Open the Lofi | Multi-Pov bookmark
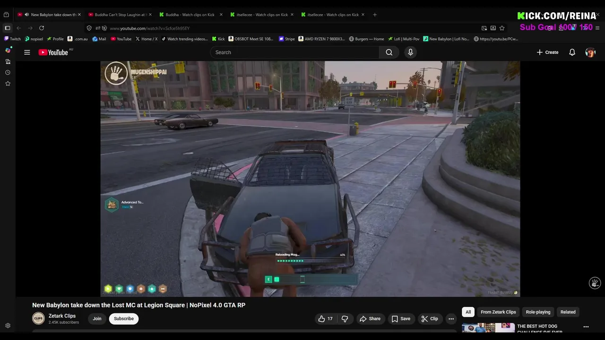Image resolution: width=605 pixels, height=340 pixels. [x=404, y=39]
